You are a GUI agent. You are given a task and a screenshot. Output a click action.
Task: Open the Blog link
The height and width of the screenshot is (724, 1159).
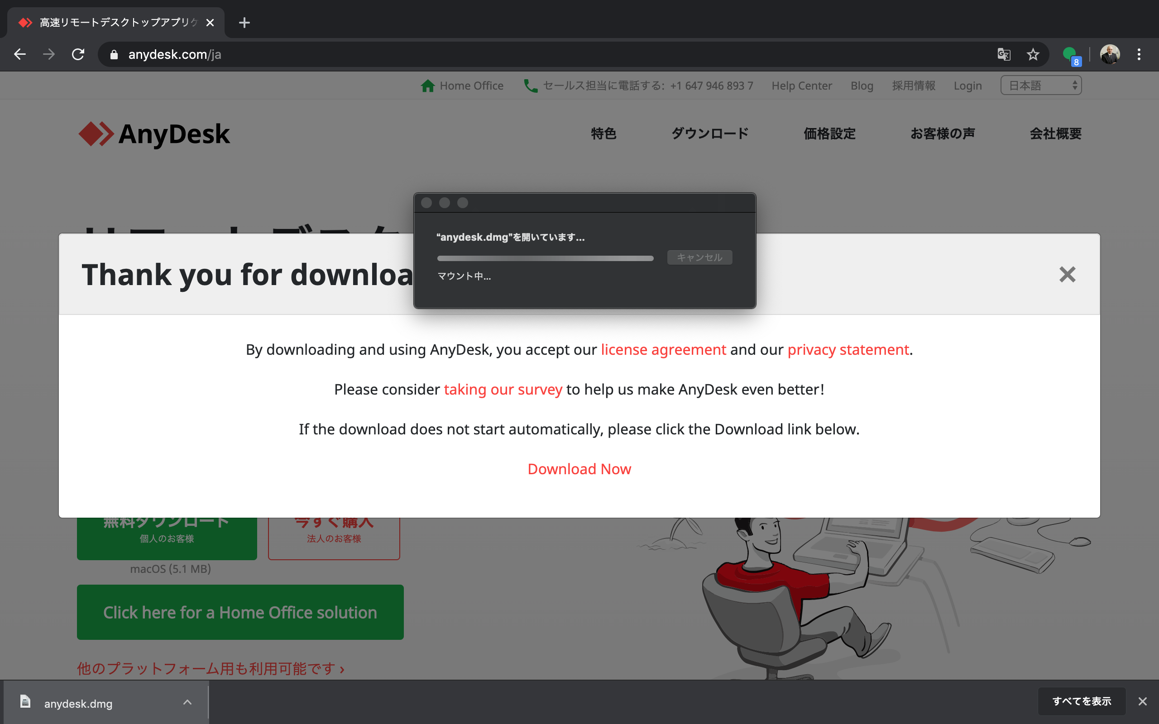(862, 86)
